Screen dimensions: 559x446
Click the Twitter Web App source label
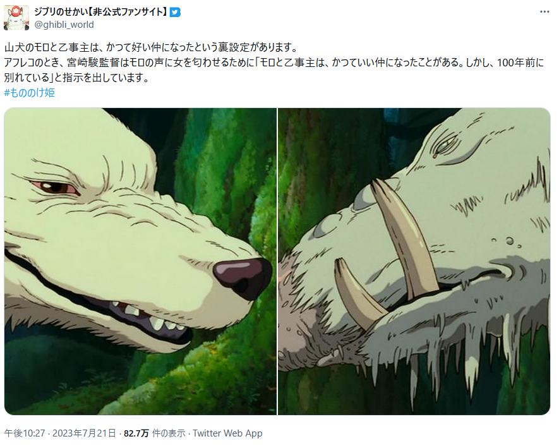click(x=227, y=433)
